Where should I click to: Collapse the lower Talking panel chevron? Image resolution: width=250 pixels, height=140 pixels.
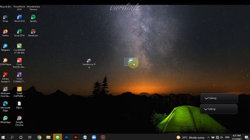click(x=205, y=109)
